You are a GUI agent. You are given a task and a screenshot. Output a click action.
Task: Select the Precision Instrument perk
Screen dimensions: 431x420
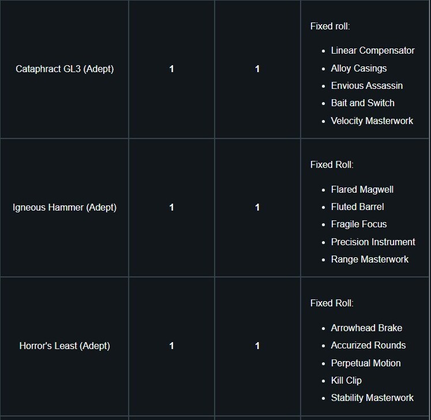coord(373,242)
